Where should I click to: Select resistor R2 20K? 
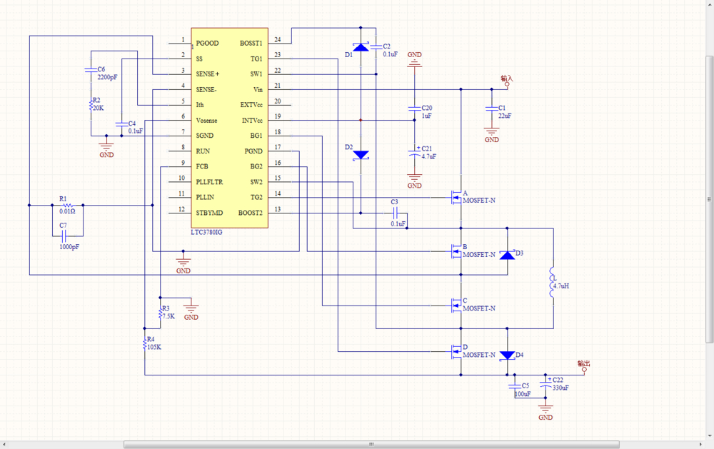click(x=91, y=105)
